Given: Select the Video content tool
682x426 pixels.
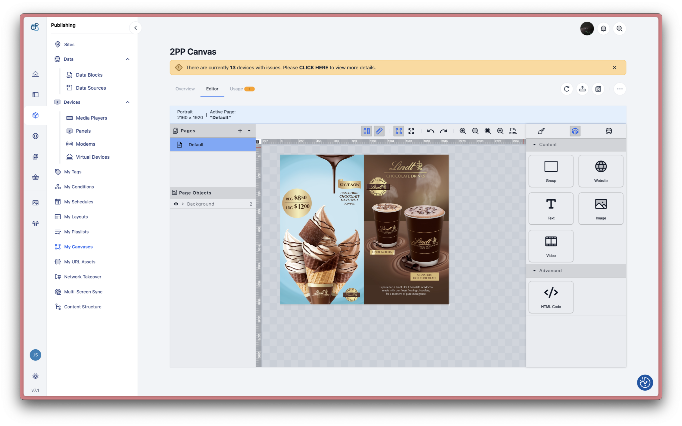Looking at the screenshot, I should click(550, 245).
